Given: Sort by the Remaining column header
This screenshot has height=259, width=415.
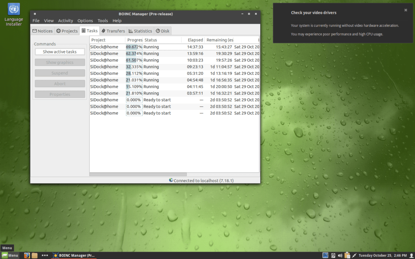Looking at the screenshot, I should (219, 40).
